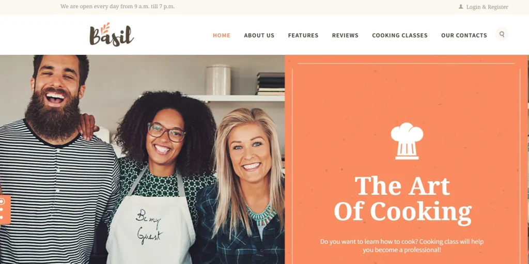Click the leaf accent in the Basil logo
Image resolution: width=529 pixels, height=264 pixels.
point(105,28)
